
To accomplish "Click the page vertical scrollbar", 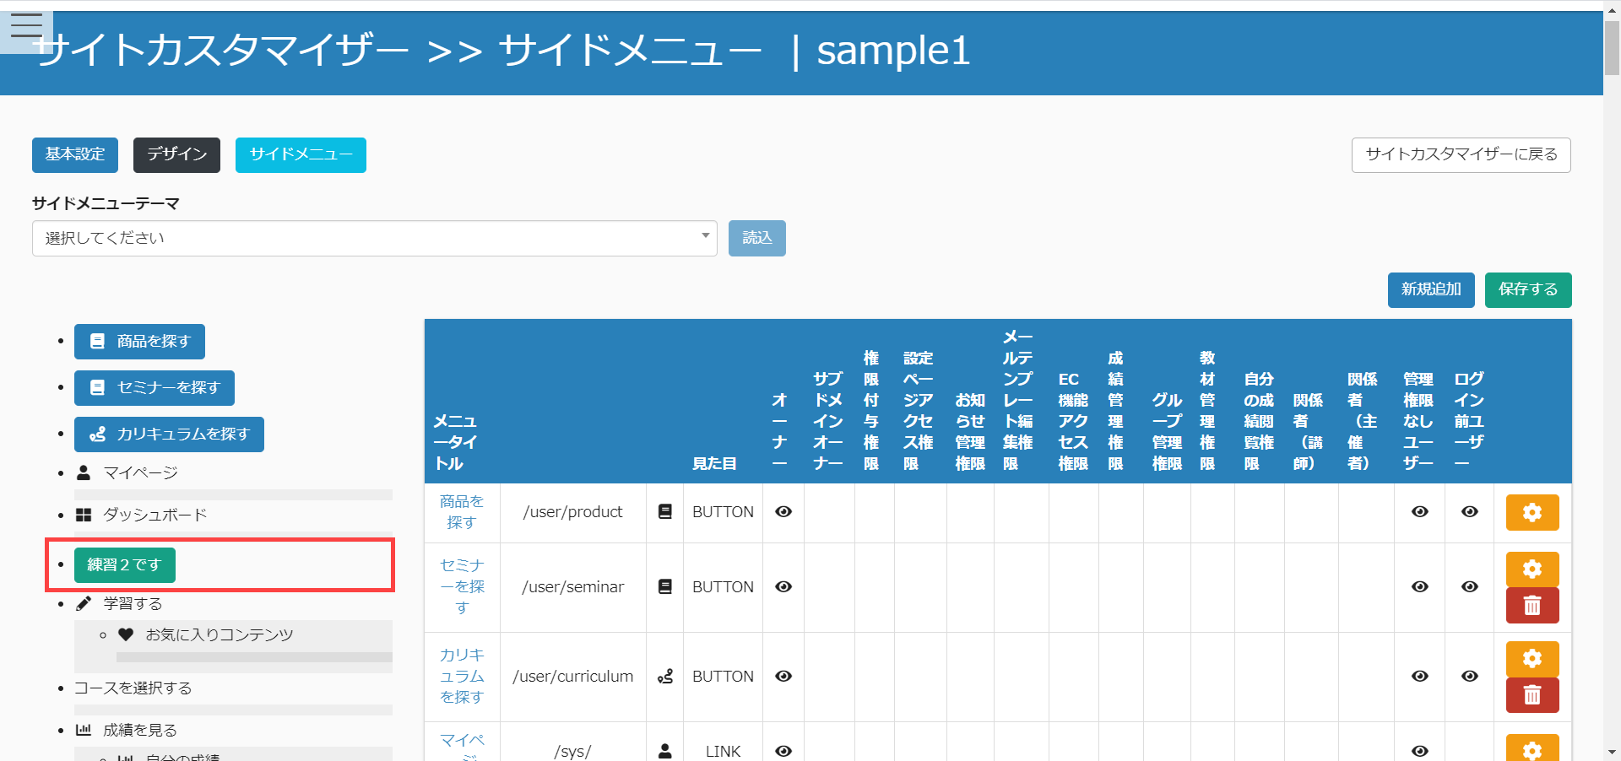I will tap(1612, 380).
